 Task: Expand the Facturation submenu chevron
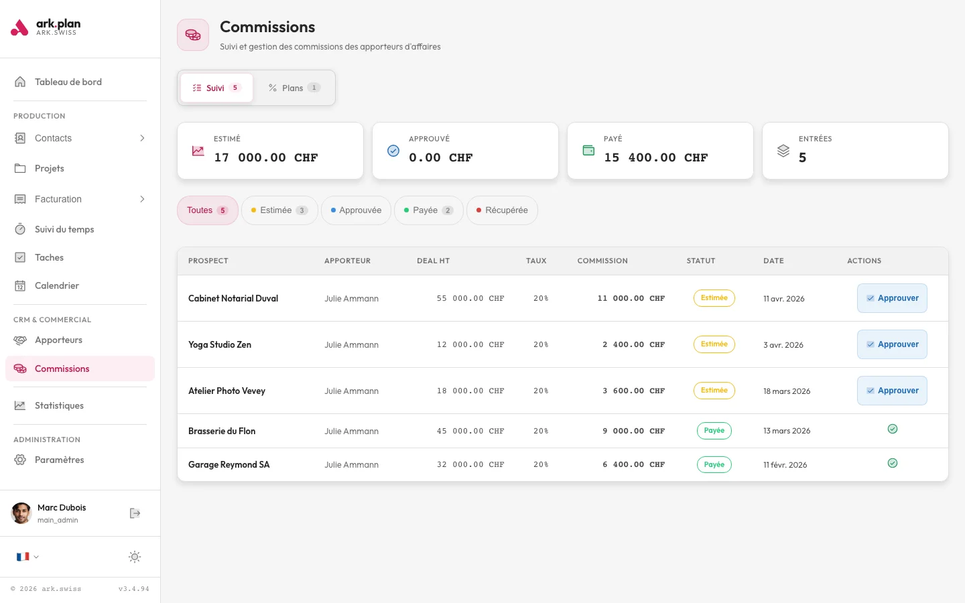coord(142,199)
